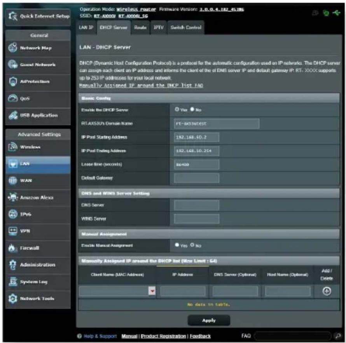This screenshot has height=343, width=346.
Task: Click the USB status icon at top right
Action: tap(336, 13)
